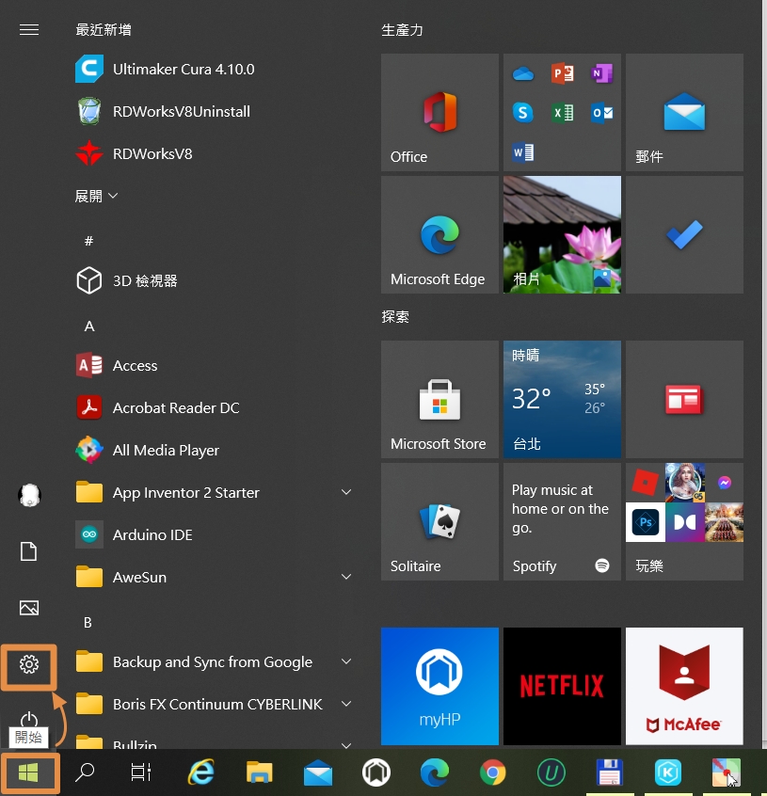Open 3D 檢視器 app
Viewport: 767px width, 796px height.
pyautogui.click(x=214, y=280)
